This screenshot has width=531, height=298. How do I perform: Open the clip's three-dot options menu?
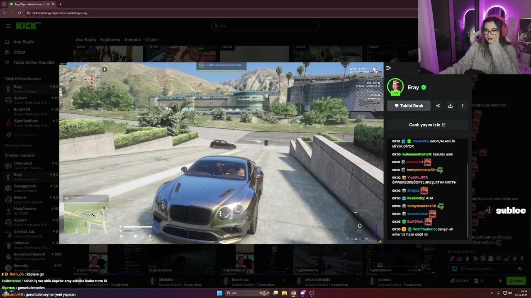coord(463,106)
